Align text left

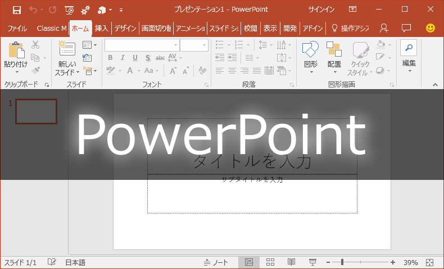(x=219, y=71)
